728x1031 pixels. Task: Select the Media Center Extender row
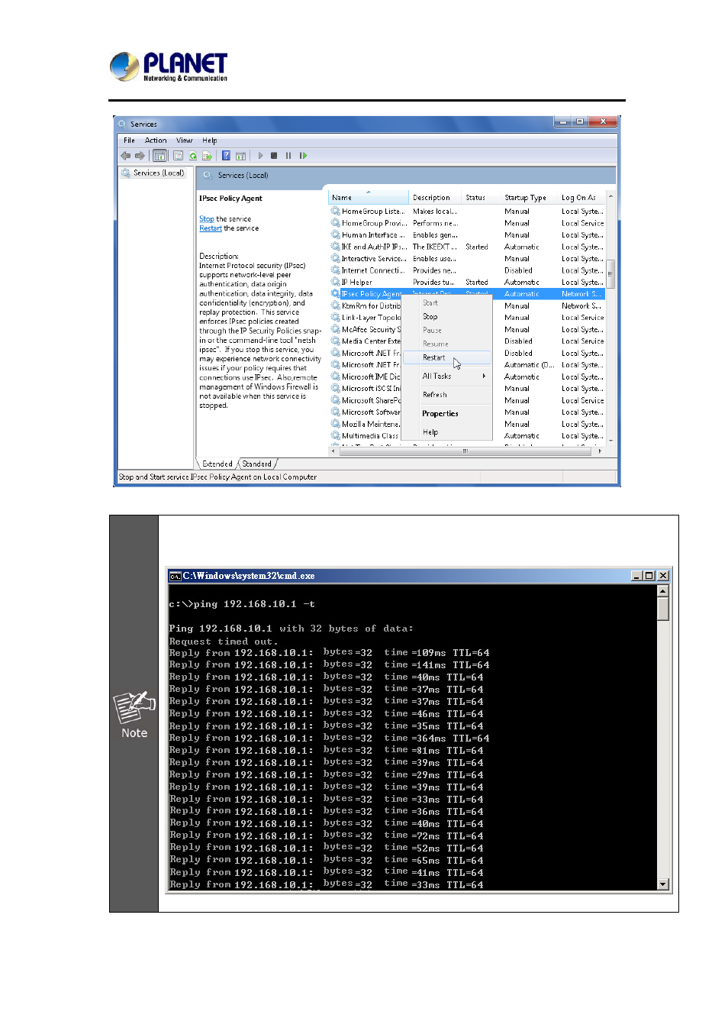(x=467, y=341)
